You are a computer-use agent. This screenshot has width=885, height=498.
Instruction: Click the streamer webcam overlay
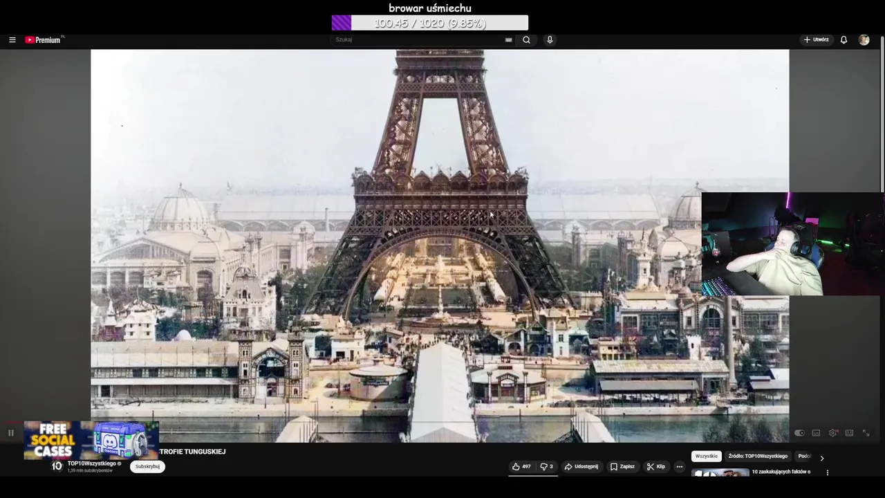(x=793, y=244)
